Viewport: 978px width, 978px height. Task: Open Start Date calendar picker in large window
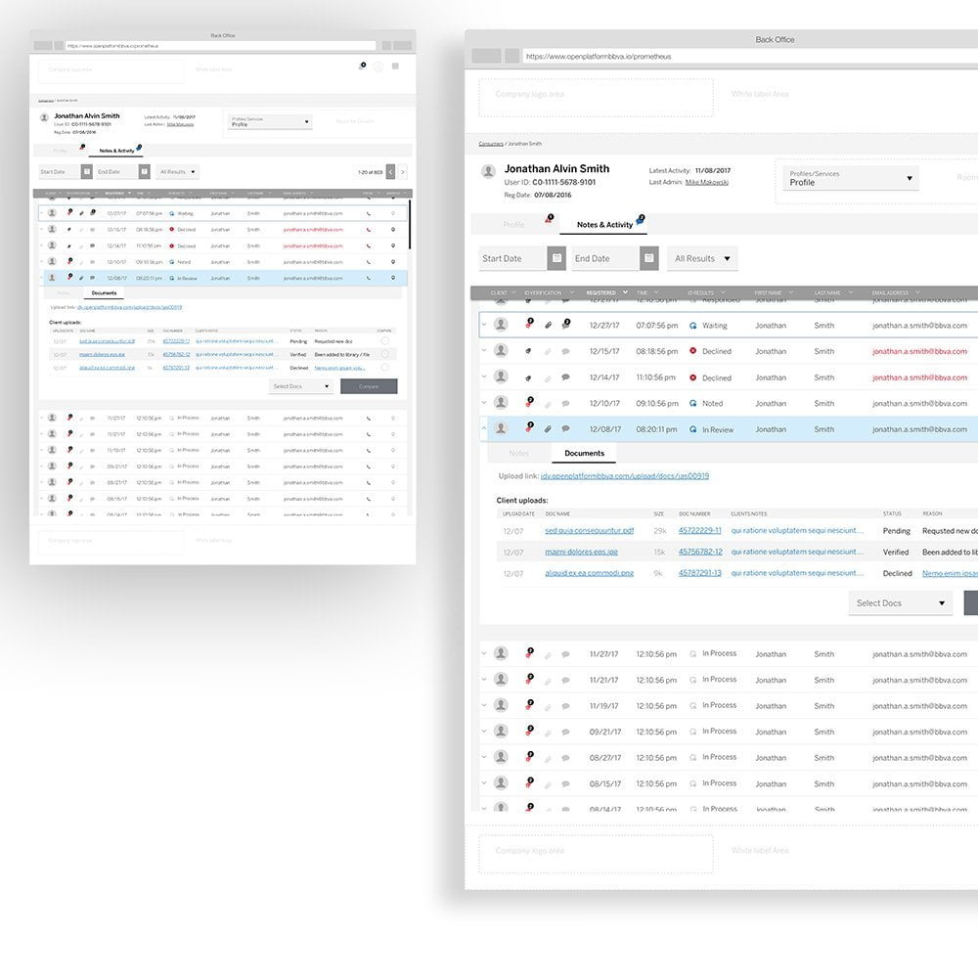556,258
